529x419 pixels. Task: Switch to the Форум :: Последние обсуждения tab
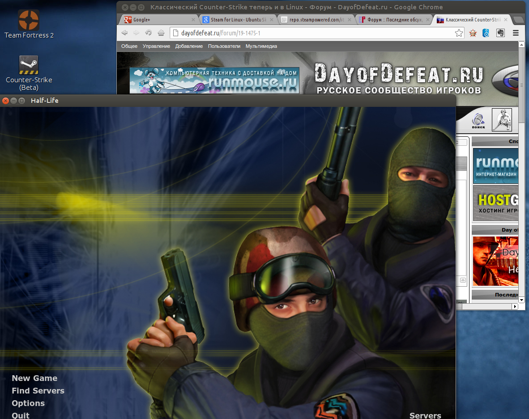coord(394,20)
